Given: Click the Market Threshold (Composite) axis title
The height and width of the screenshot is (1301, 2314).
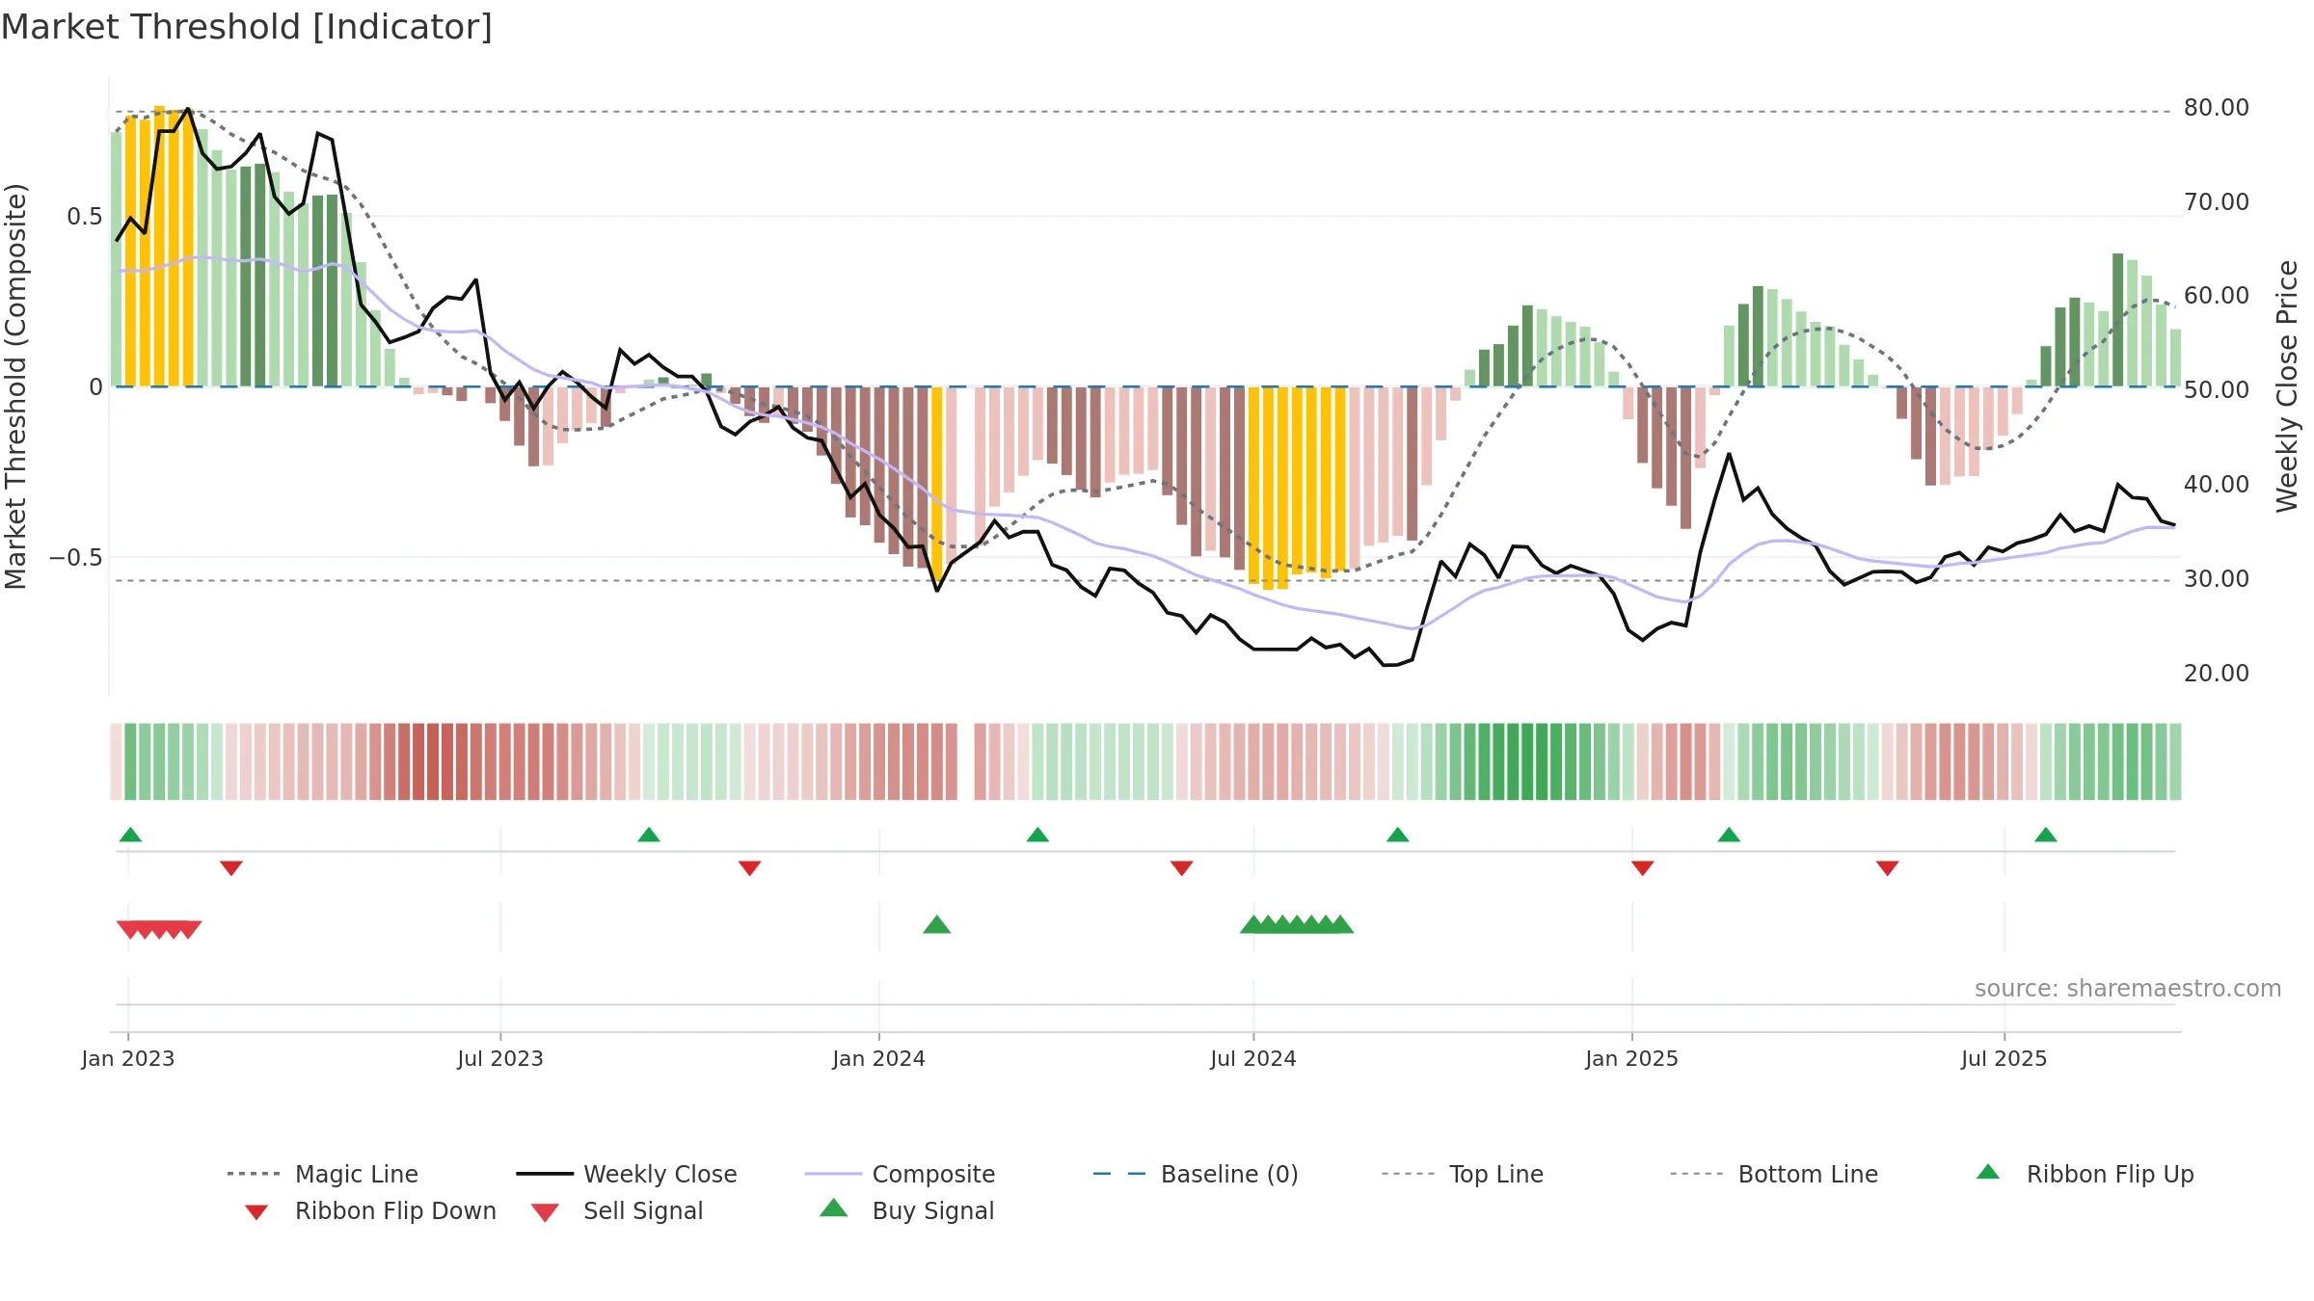Looking at the screenshot, I should 15,386.
